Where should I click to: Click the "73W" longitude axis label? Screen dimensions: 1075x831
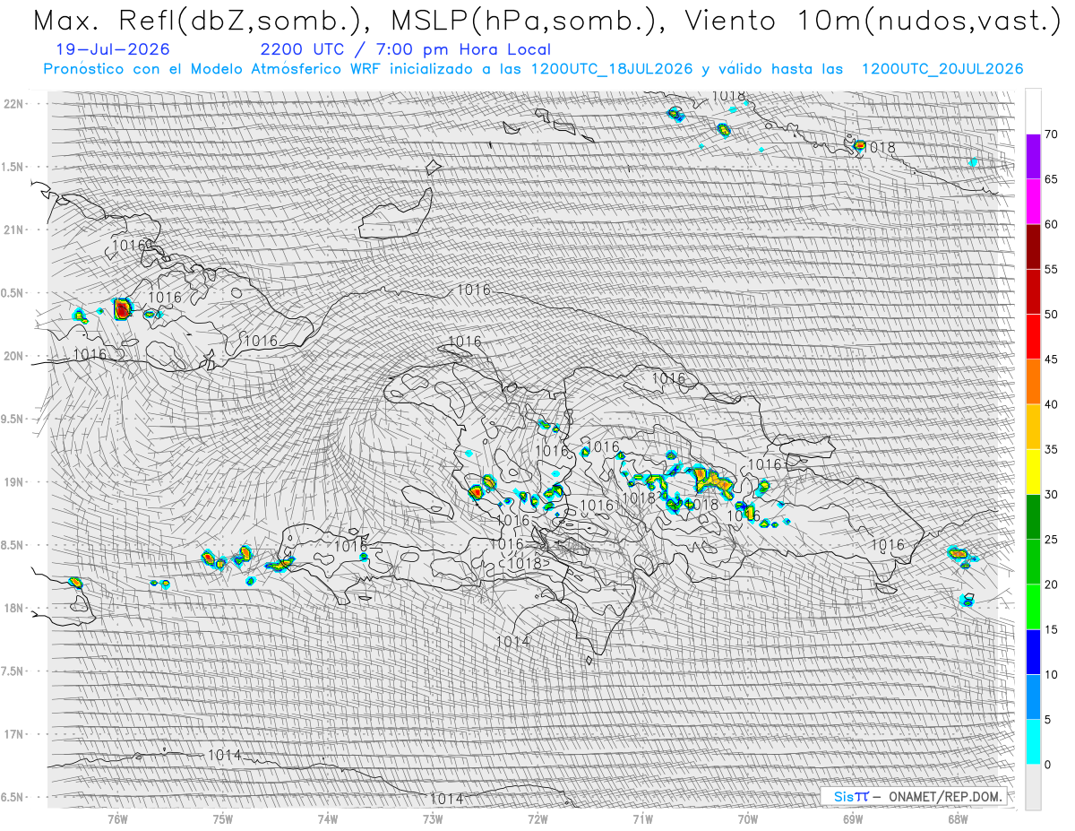pos(433,819)
